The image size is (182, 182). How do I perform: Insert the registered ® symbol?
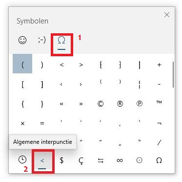pyautogui.click(x=120, y=104)
